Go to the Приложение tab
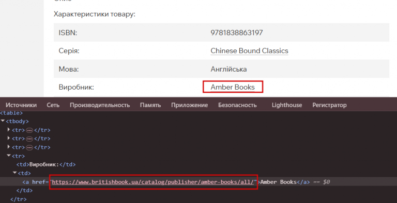The width and height of the screenshot is (397, 203). pyautogui.click(x=189, y=105)
